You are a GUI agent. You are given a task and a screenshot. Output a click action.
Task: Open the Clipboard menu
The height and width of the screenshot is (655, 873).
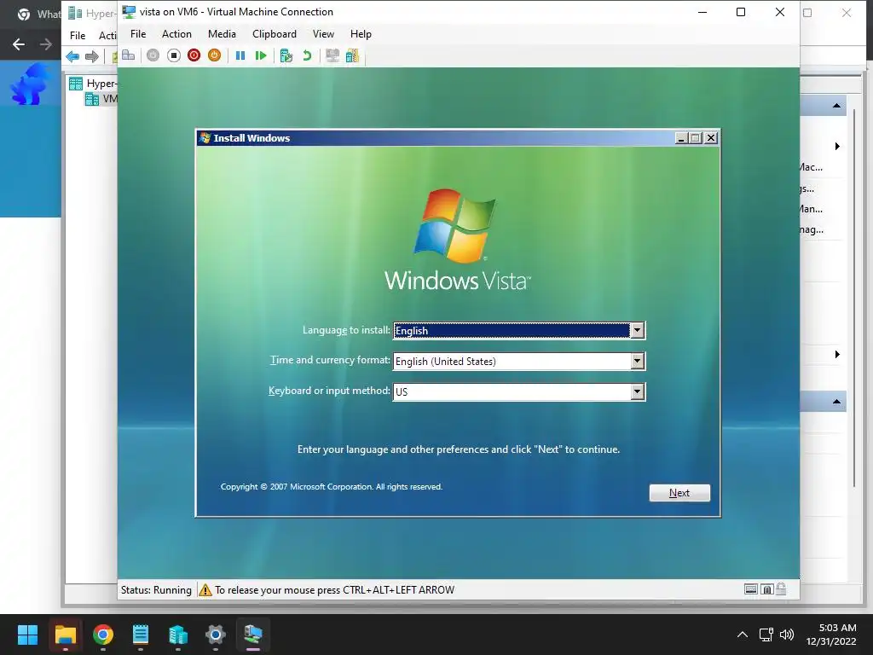[275, 34]
